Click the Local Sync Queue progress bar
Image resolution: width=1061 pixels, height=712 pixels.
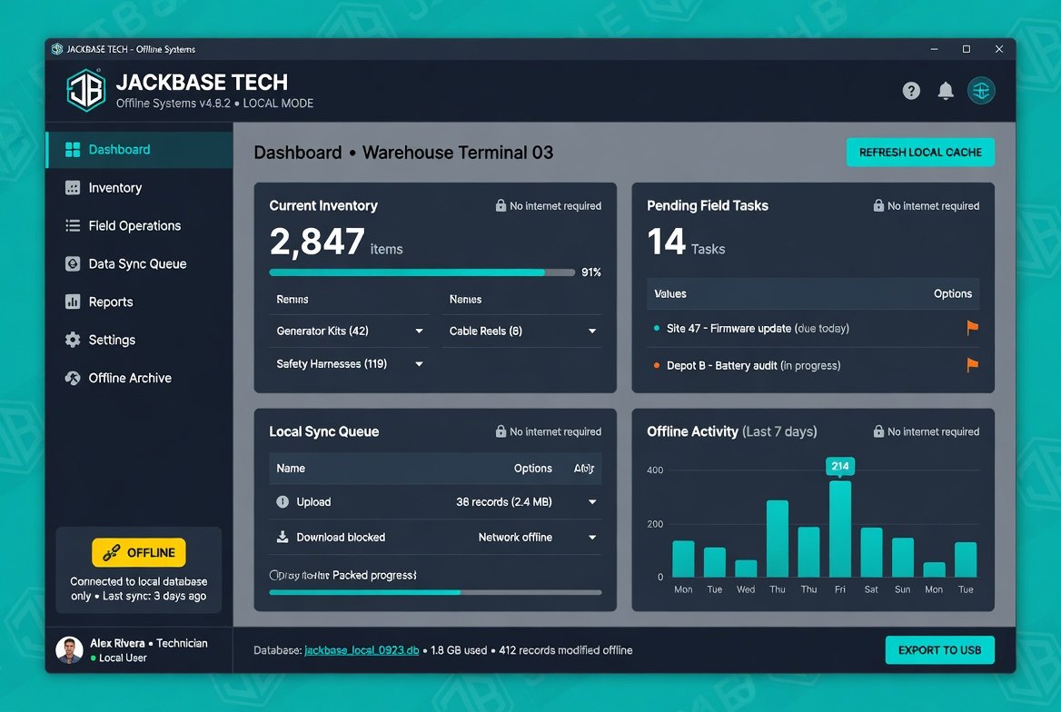(x=435, y=592)
